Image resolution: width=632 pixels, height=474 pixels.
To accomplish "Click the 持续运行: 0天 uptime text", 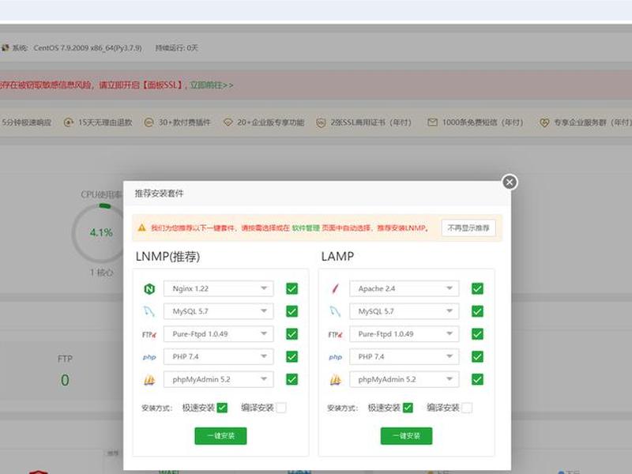I will tap(176, 48).
